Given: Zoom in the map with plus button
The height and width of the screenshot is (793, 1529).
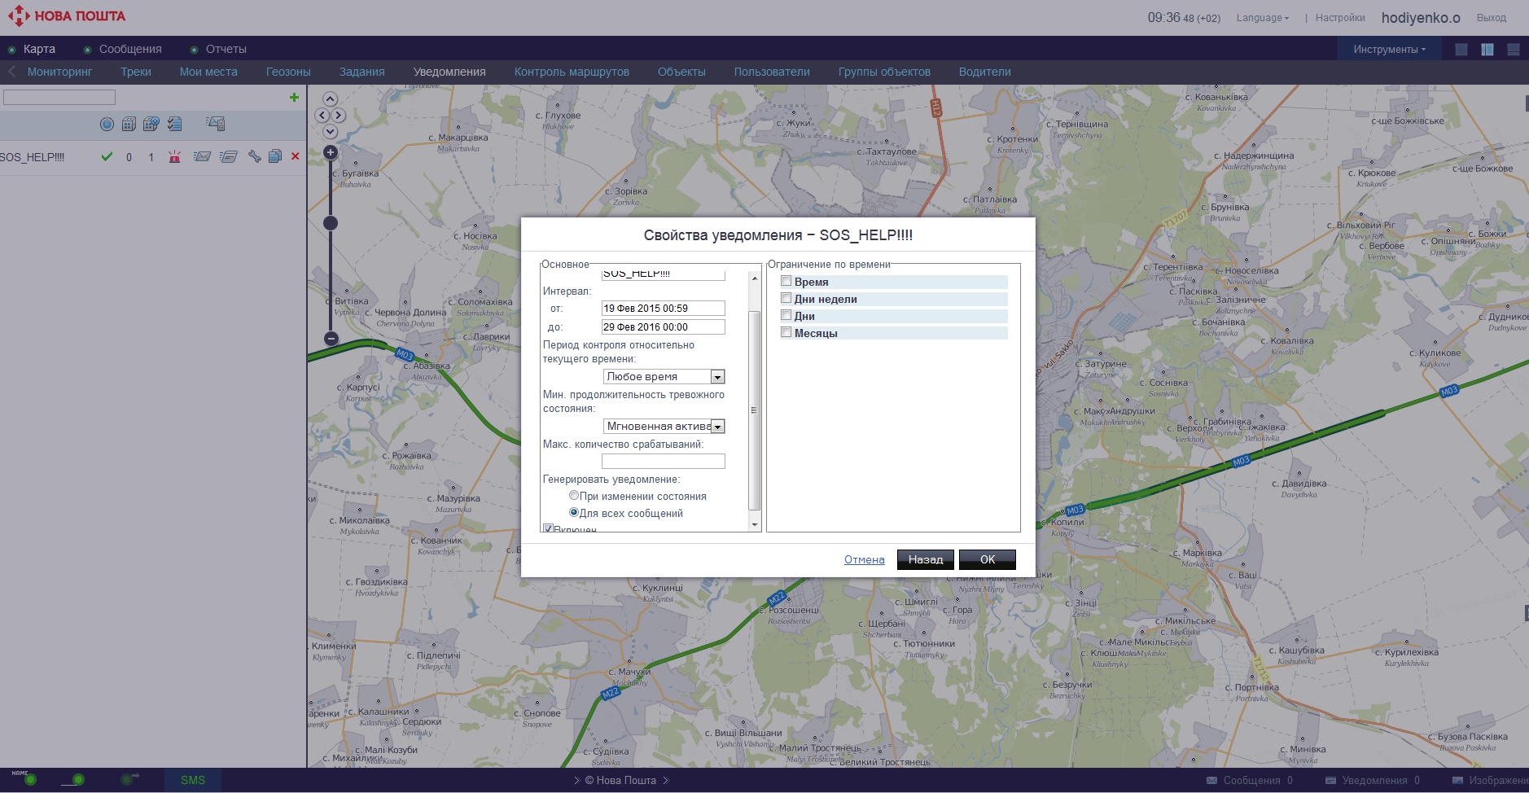Looking at the screenshot, I should pyautogui.click(x=331, y=152).
